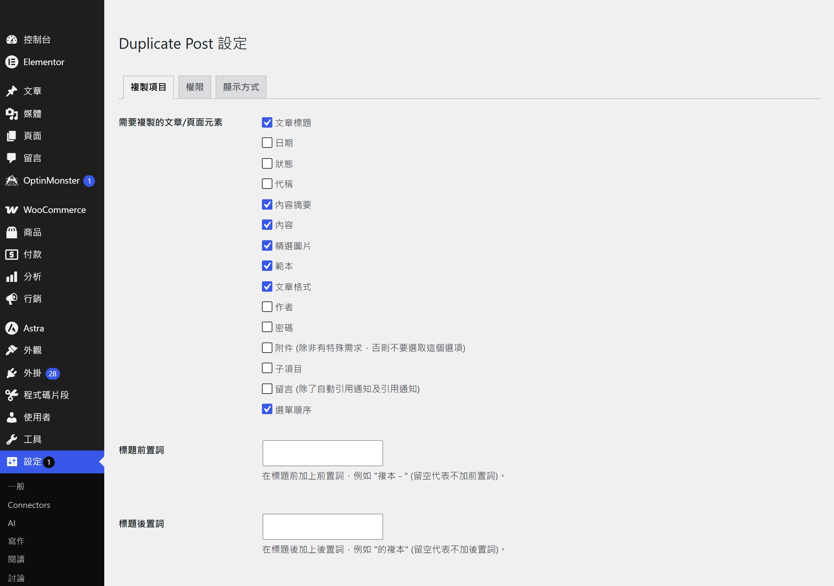834x586 pixels.
Task: Open the 寫作 settings submenu
Action: [x=16, y=541]
